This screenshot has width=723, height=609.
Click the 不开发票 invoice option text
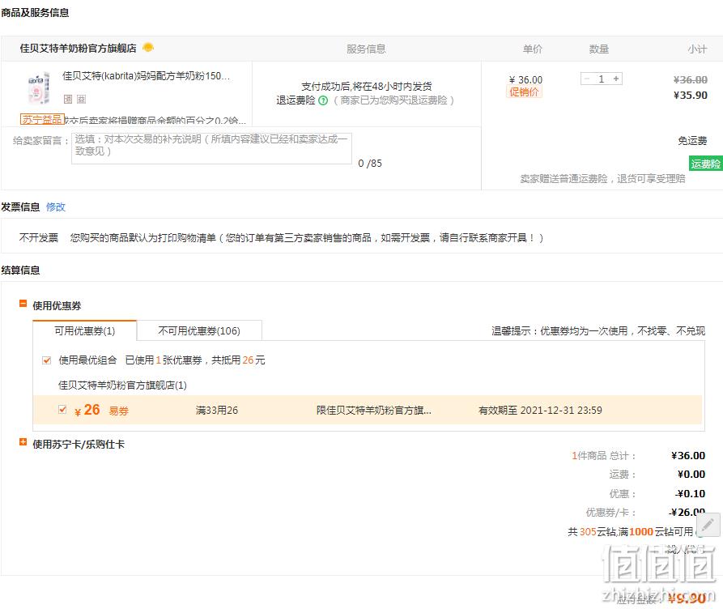coord(39,238)
